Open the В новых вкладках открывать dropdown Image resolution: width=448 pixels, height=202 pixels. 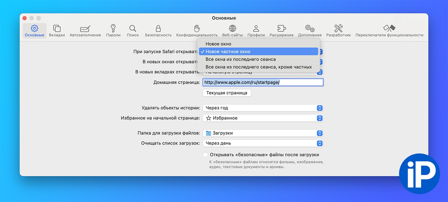point(263,72)
